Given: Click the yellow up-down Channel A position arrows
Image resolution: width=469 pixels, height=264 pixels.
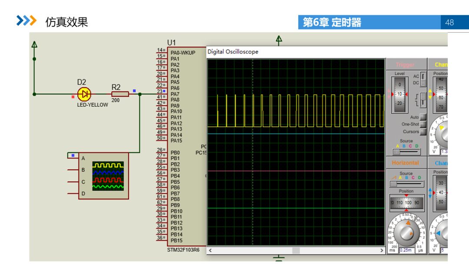Looking at the screenshot, I should (430, 94).
